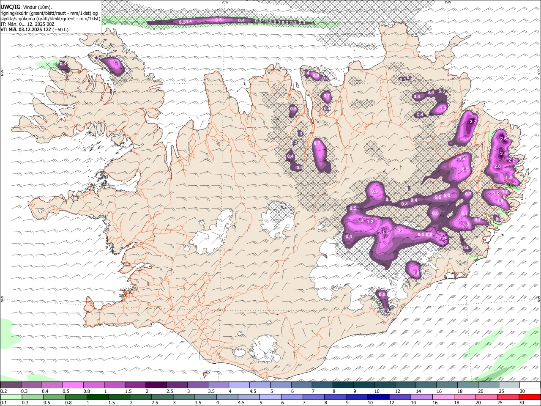Click the 'Vindur (10m)' header label
Viewport: 541px width, 406px height.
pos(37,7)
